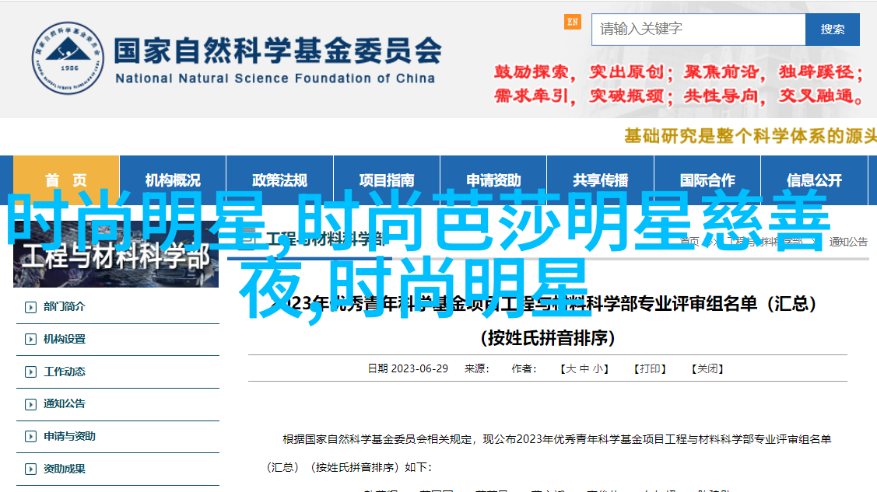Click the red slogan 鼓励探索，突出原创
The image size is (877, 492).
coord(579,72)
